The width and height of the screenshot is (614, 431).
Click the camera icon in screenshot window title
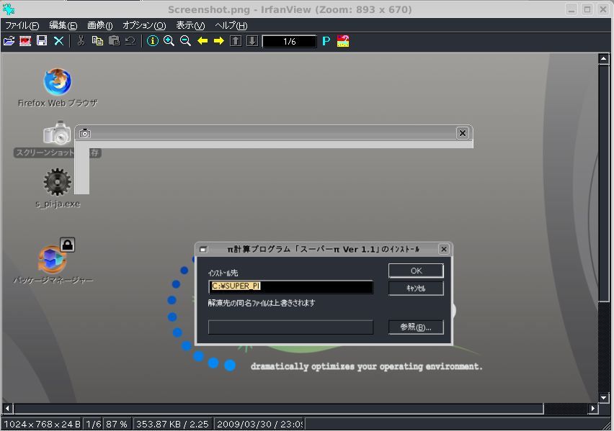[85, 133]
